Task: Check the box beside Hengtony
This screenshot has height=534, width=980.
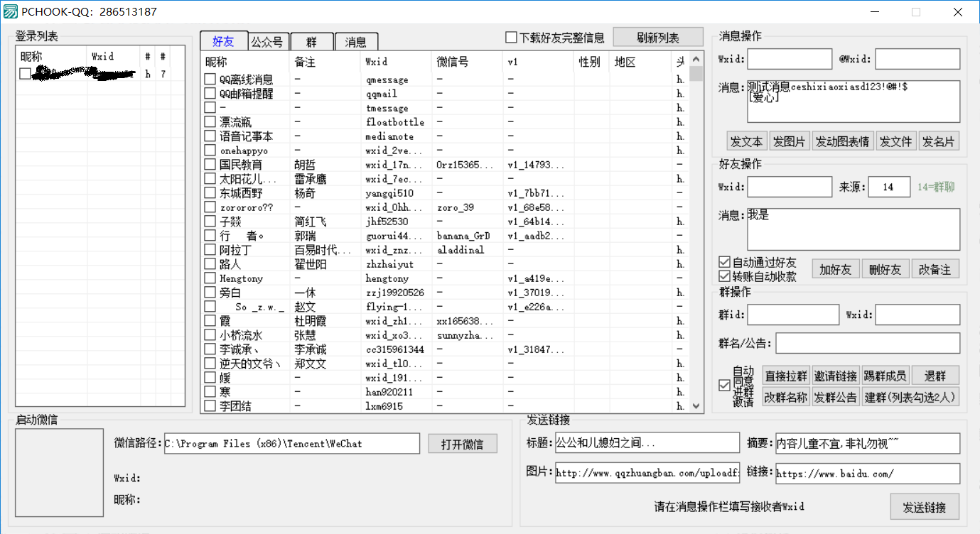Action: coord(210,278)
